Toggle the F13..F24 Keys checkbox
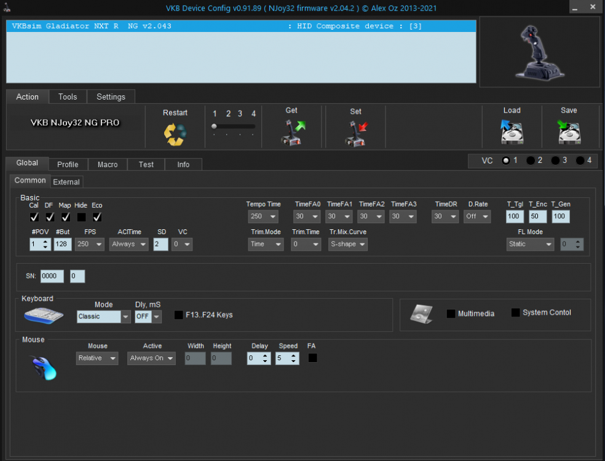 click(x=179, y=315)
